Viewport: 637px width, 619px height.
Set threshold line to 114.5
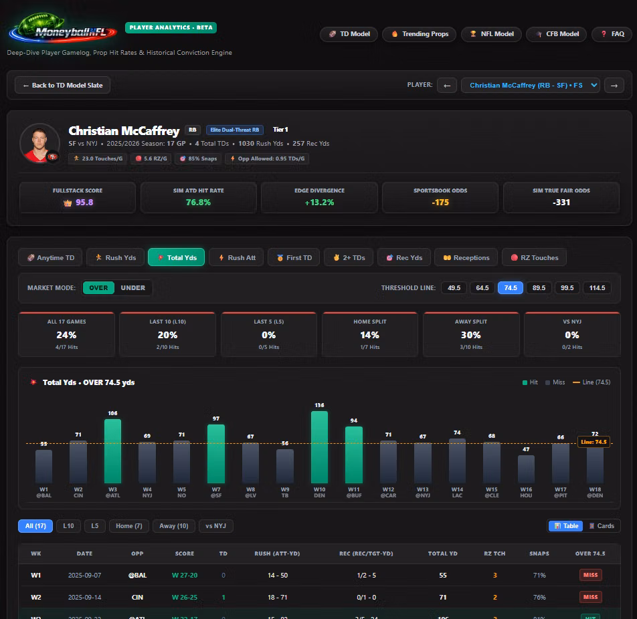pos(597,288)
